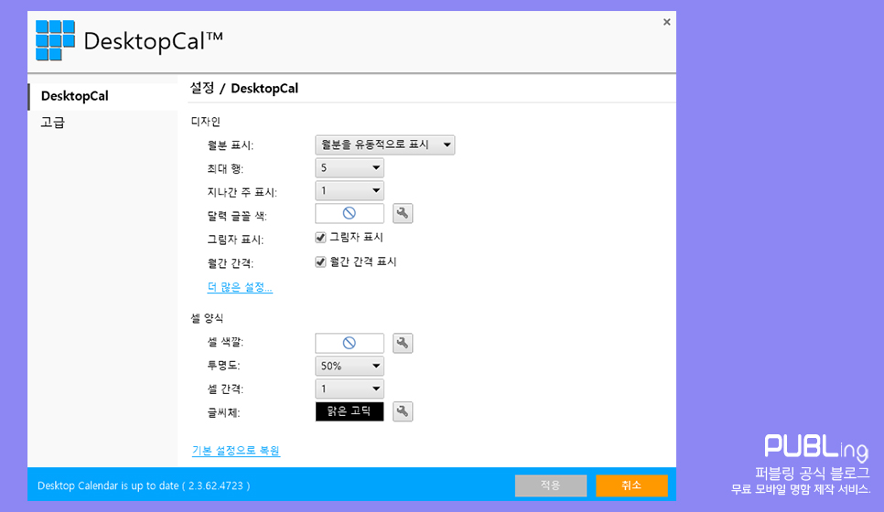Open the 더 많은 설정 link
884x512 pixels.
[240, 287]
